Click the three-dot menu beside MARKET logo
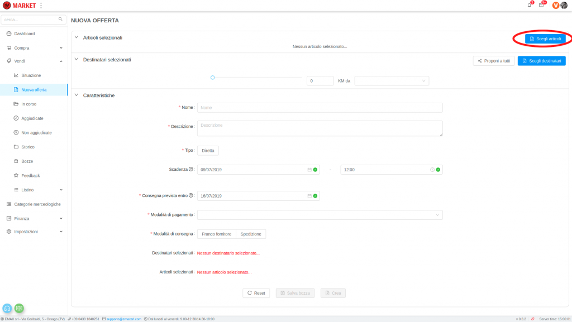This screenshot has width=572, height=322. point(41,6)
